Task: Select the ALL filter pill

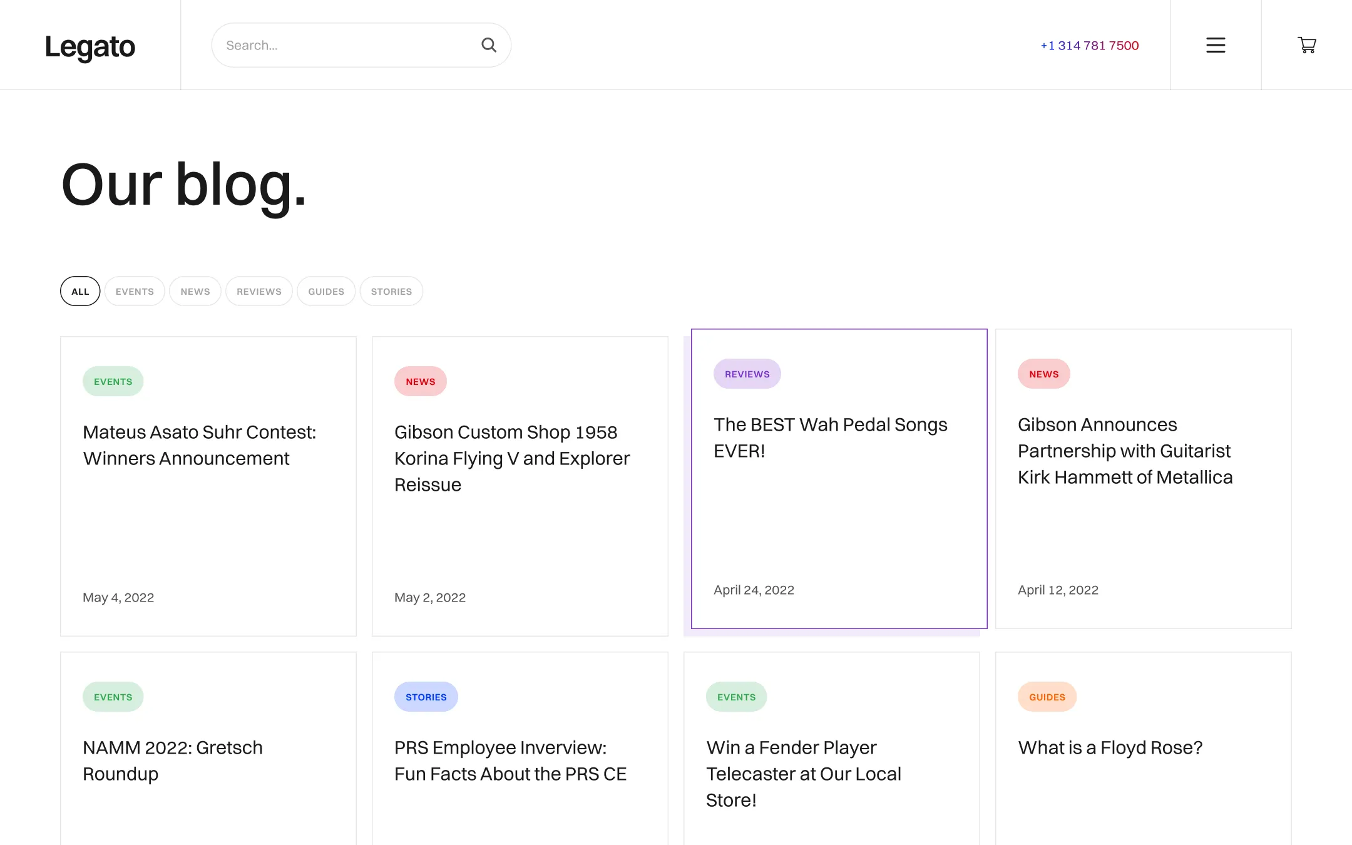Action: [80, 291]
